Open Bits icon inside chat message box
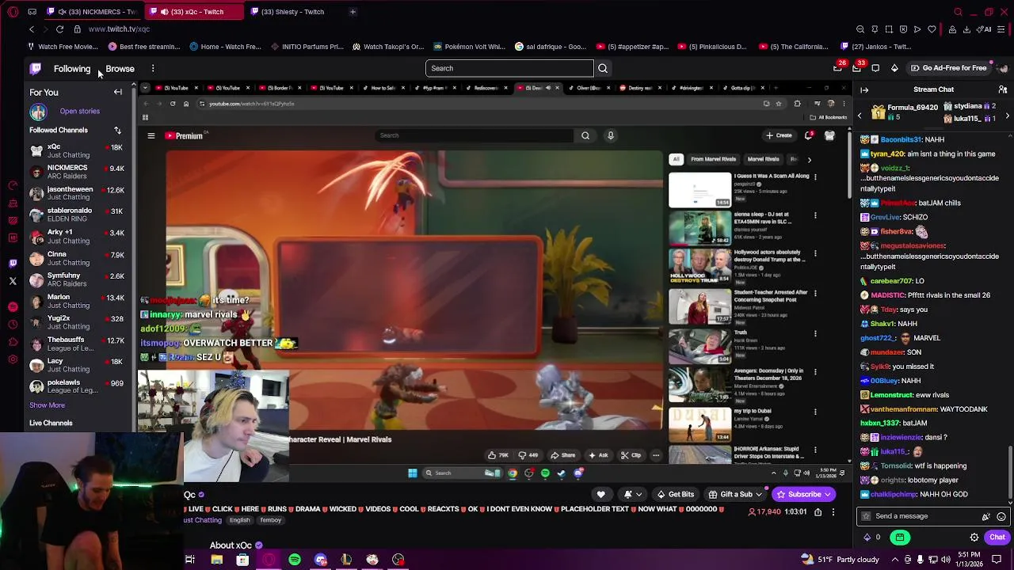This screenshot has height=570, width=1014. point(986,516)
